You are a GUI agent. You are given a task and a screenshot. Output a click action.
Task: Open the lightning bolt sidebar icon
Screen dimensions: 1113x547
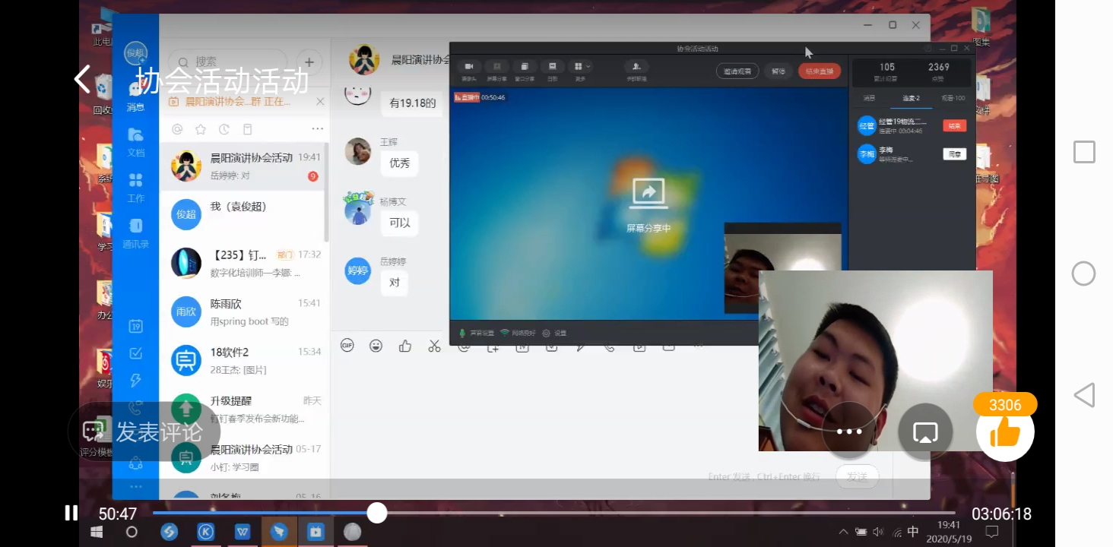(135, 380)
